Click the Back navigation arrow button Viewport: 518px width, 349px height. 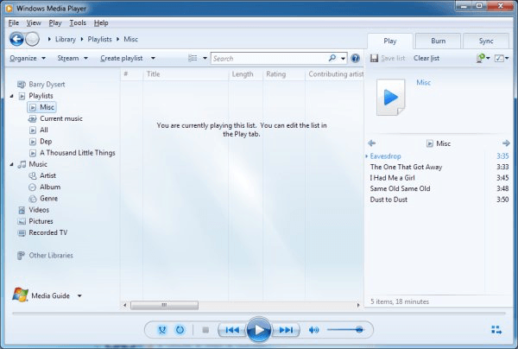tap(16, 40)
